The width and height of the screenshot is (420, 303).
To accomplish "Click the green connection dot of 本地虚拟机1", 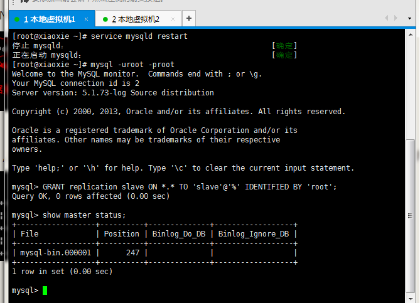I will [17, 19].
